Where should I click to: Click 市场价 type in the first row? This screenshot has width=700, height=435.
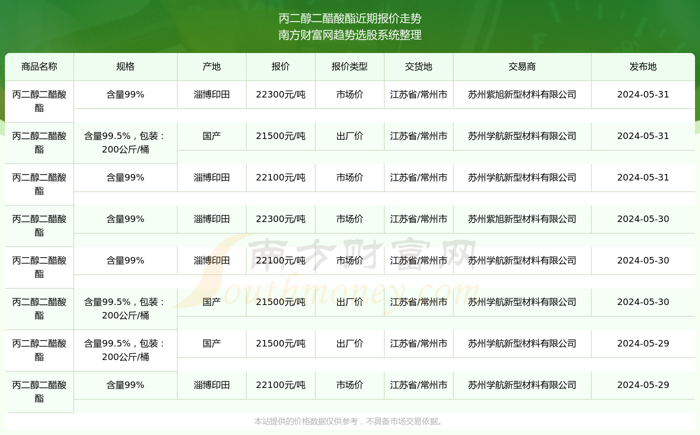(349, 94)
